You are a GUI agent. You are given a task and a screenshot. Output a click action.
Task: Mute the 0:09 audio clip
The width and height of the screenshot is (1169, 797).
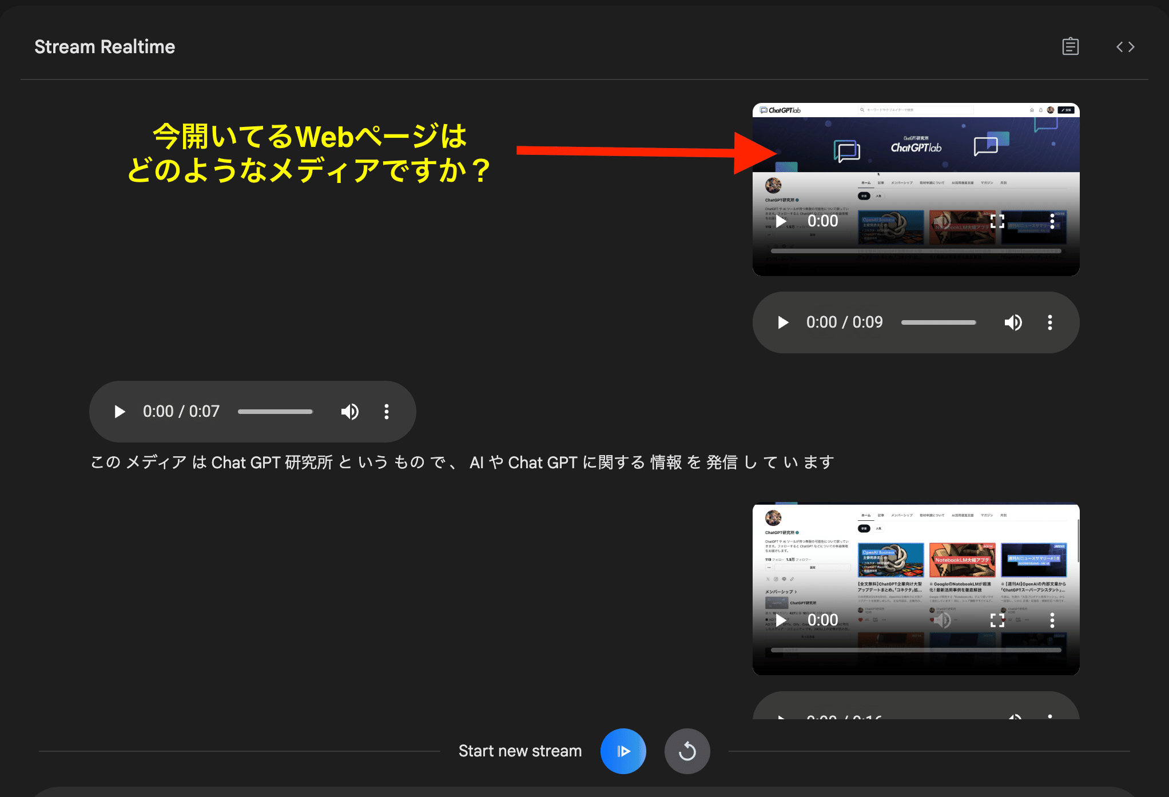(1013, 322)
